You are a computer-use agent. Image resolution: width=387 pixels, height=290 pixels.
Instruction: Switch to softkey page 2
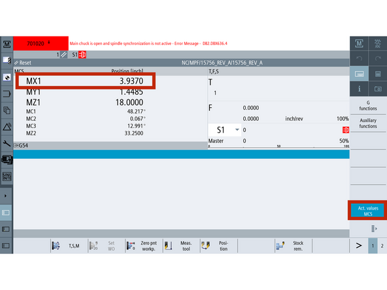tap(382, 246)
